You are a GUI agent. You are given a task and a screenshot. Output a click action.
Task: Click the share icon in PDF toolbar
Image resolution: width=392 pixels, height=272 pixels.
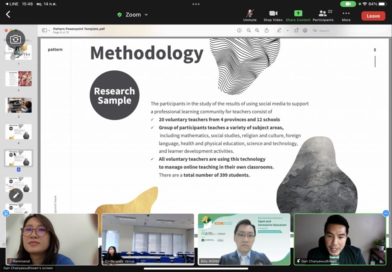(266, 31)
